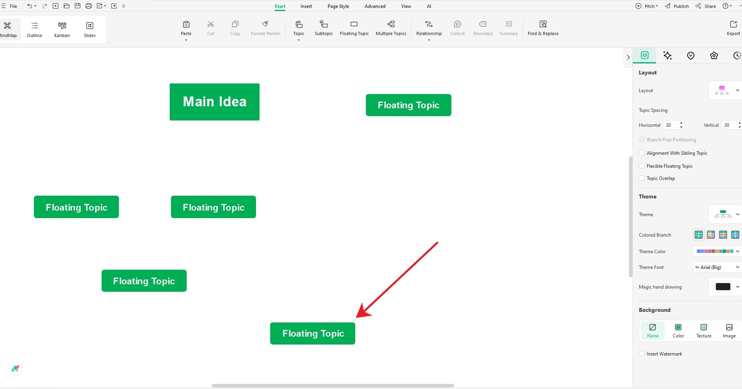Save the document with floppy disk icon
The height and width of the screenshot is (389, 742).
coord(78,6)
